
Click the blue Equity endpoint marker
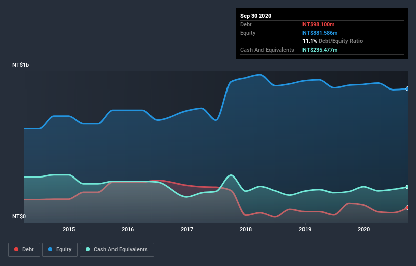point(407,88)
